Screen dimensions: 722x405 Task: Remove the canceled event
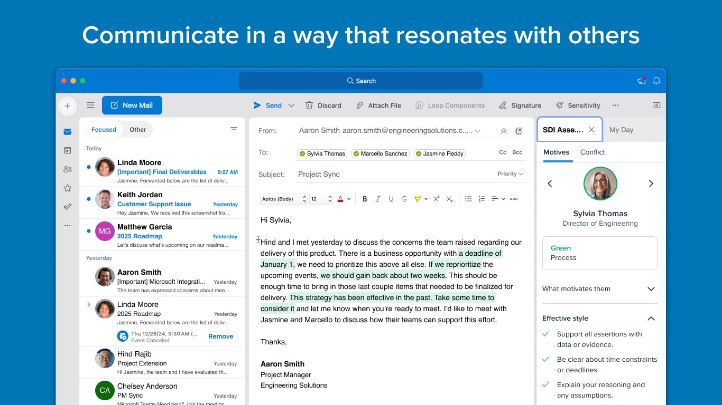click(221, 336)
